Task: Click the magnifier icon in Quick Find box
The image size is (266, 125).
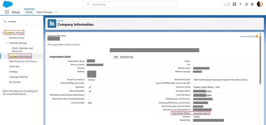Action: 5,22
